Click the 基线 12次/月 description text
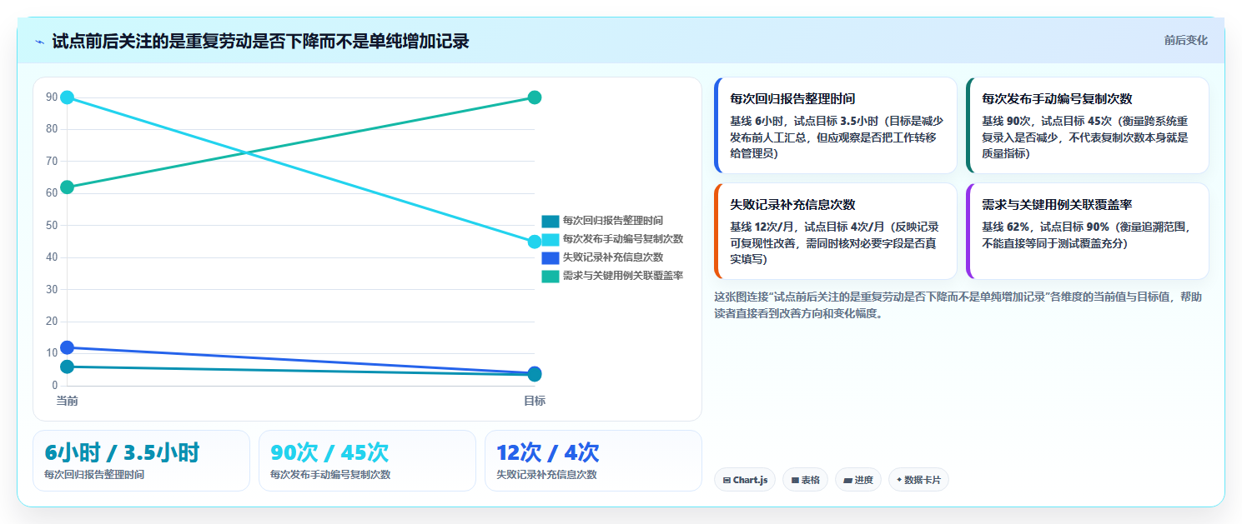 pyautogui.click(x=834, y=242)
